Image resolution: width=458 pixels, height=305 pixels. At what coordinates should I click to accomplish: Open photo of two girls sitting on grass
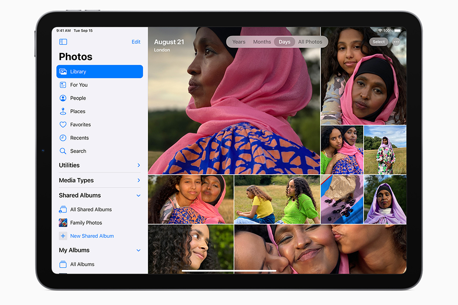(x=277, y=200)
